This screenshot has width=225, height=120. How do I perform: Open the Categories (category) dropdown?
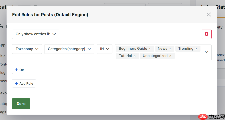[69, 49]
